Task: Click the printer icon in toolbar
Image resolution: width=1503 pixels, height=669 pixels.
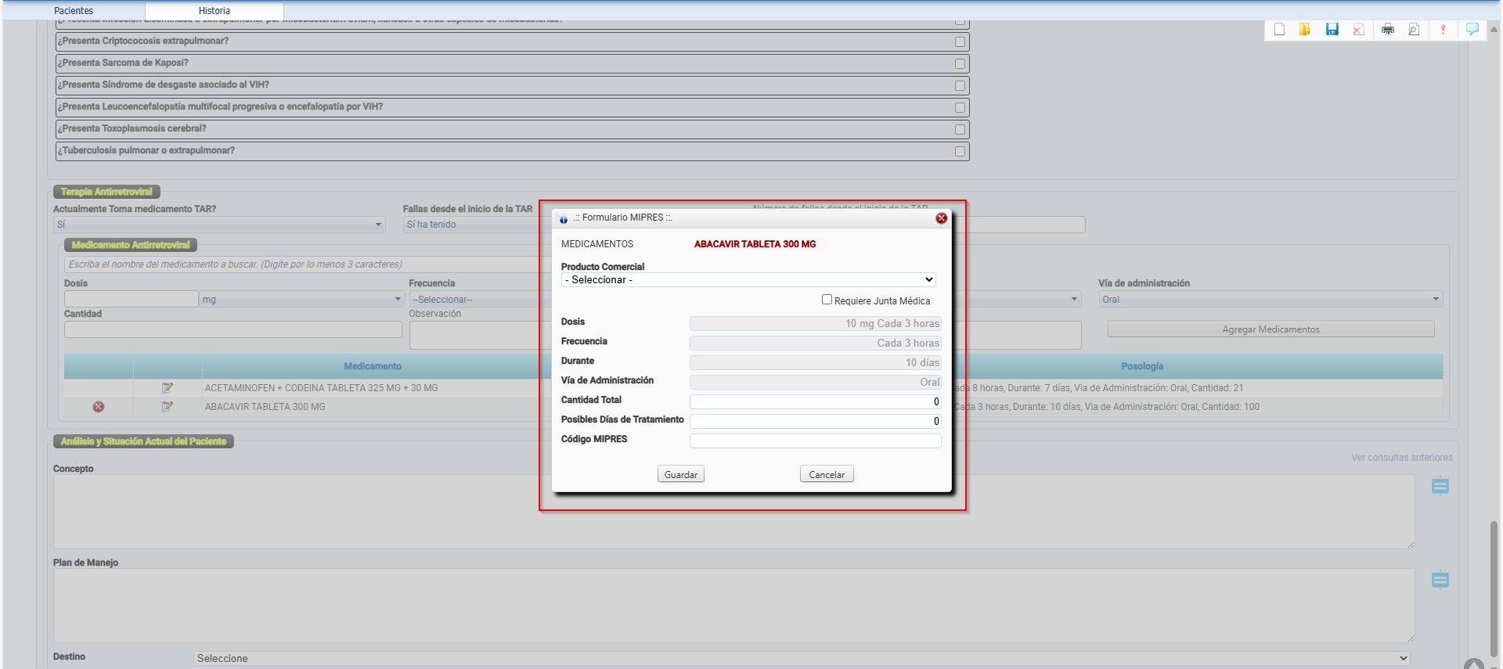Action: tap(1387, 30)
